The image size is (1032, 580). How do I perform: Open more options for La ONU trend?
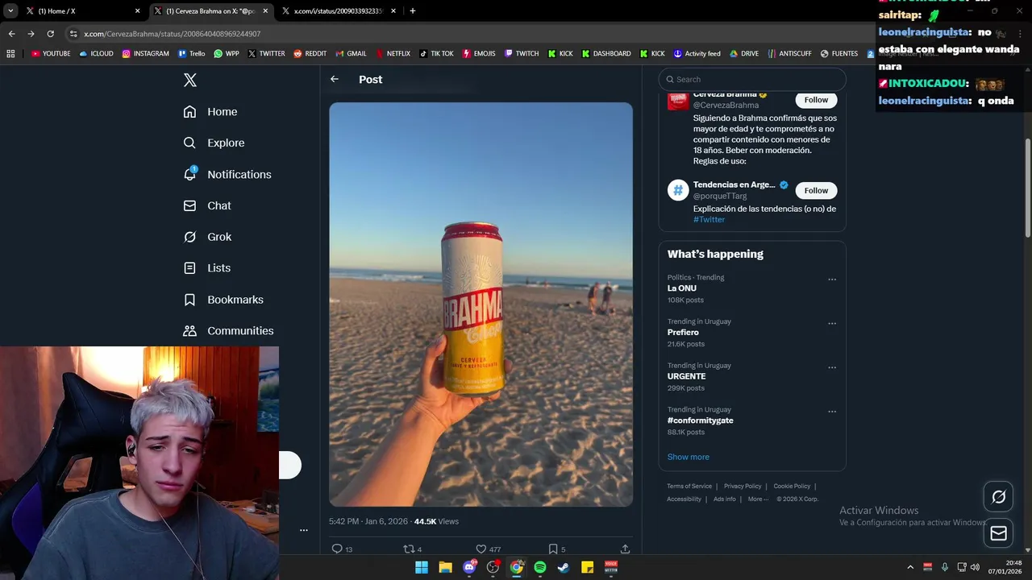pyautogui.click(x=832, y=280)
